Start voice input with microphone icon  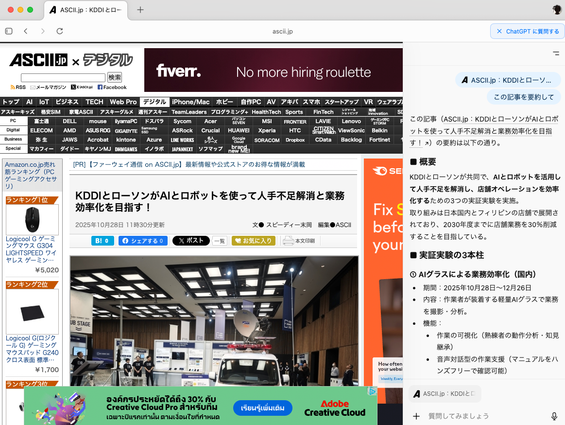point(554,416)
